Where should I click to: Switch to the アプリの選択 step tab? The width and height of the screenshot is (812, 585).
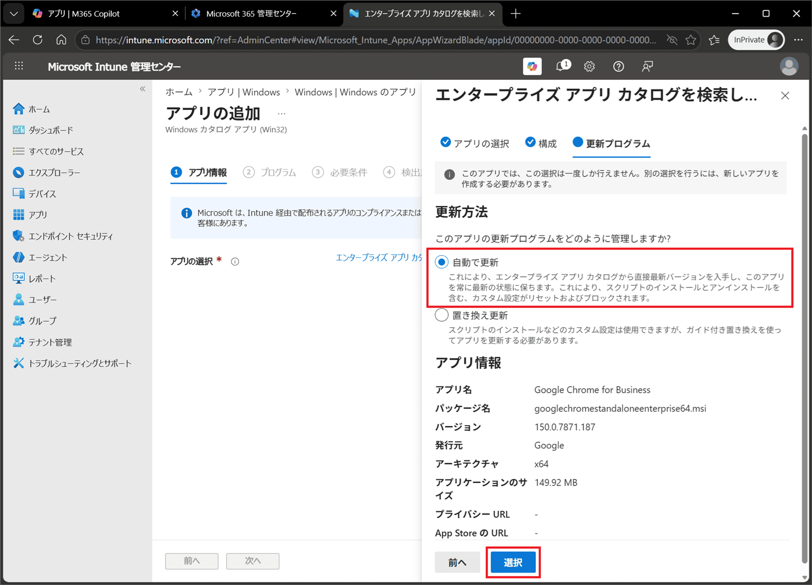[x=475, y=143]
